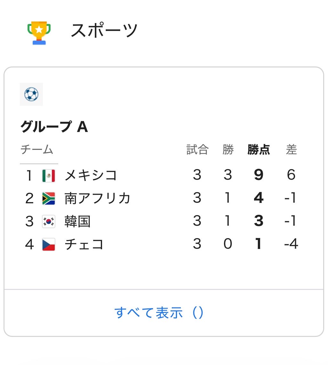This screenshot has width=328, height=365.
Task: Click the 勝 column header
Action: point(228,150)
